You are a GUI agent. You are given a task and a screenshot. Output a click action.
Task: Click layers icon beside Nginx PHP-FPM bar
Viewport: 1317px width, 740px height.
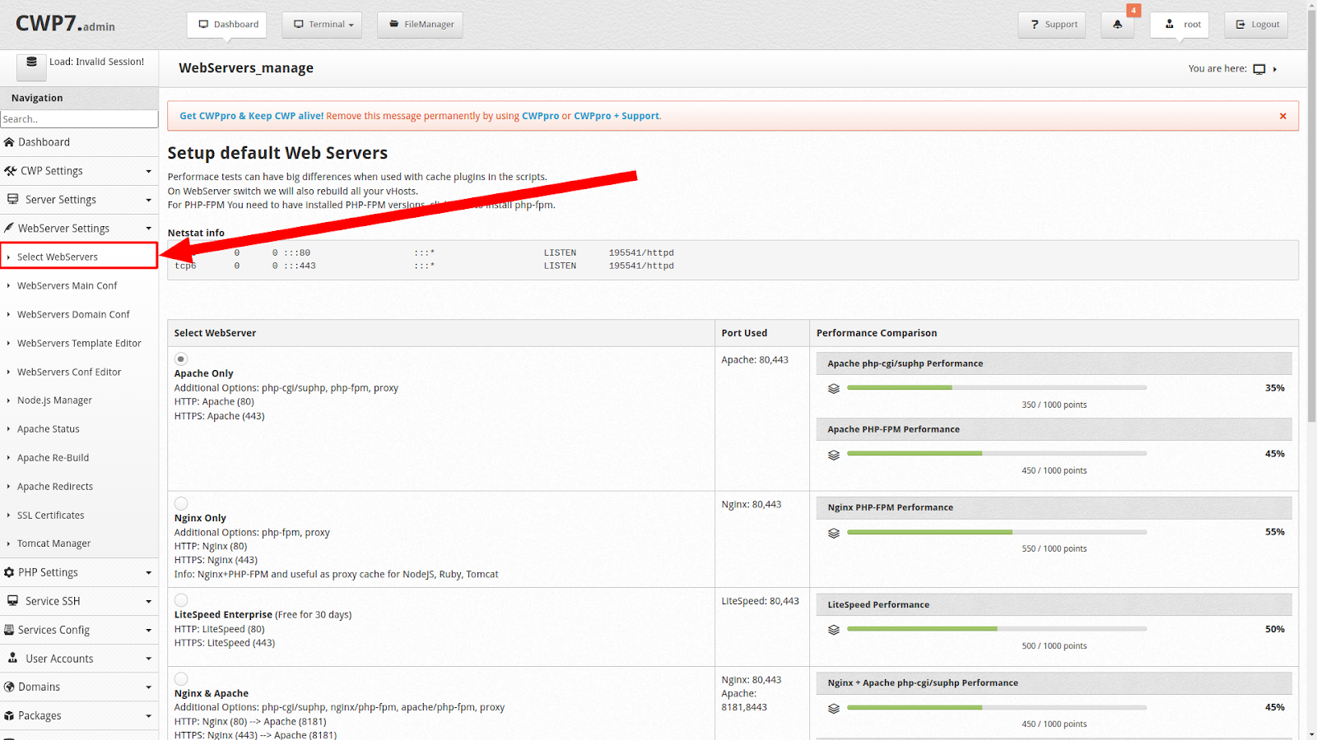pos(834,533)
